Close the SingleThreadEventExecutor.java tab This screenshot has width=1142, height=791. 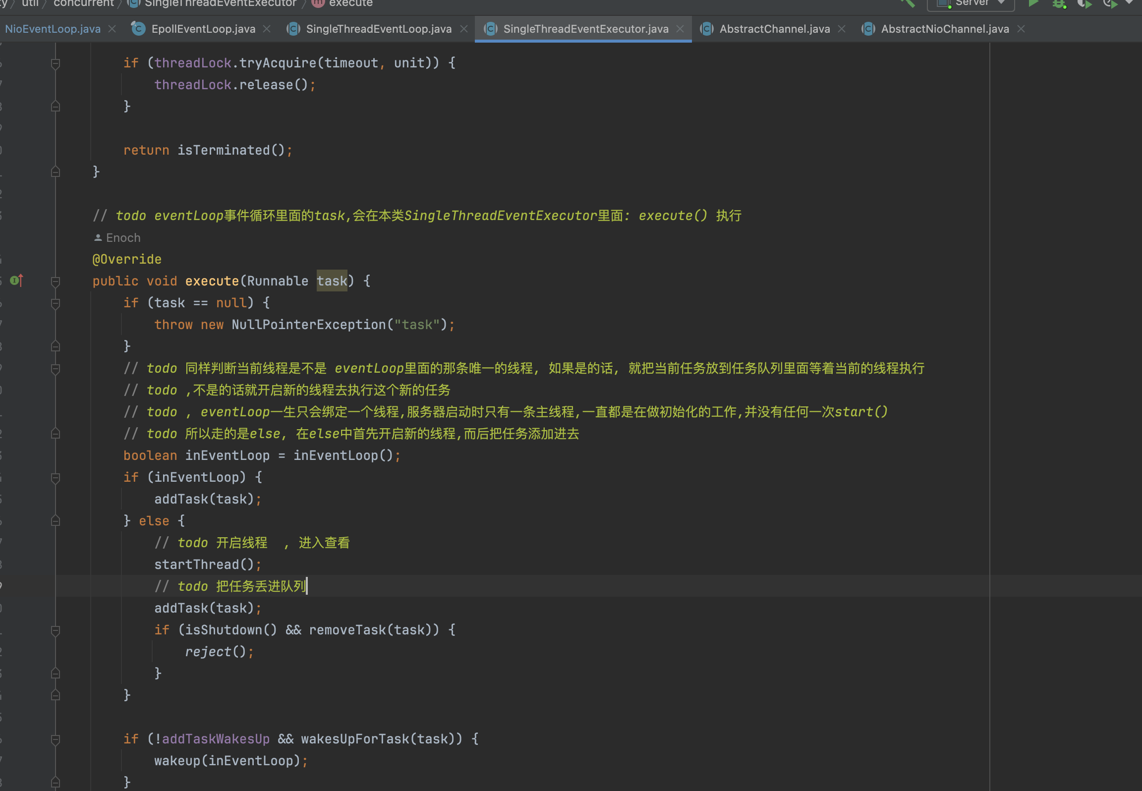[x=680, y=29]
